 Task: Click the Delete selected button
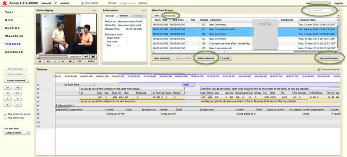206,58
